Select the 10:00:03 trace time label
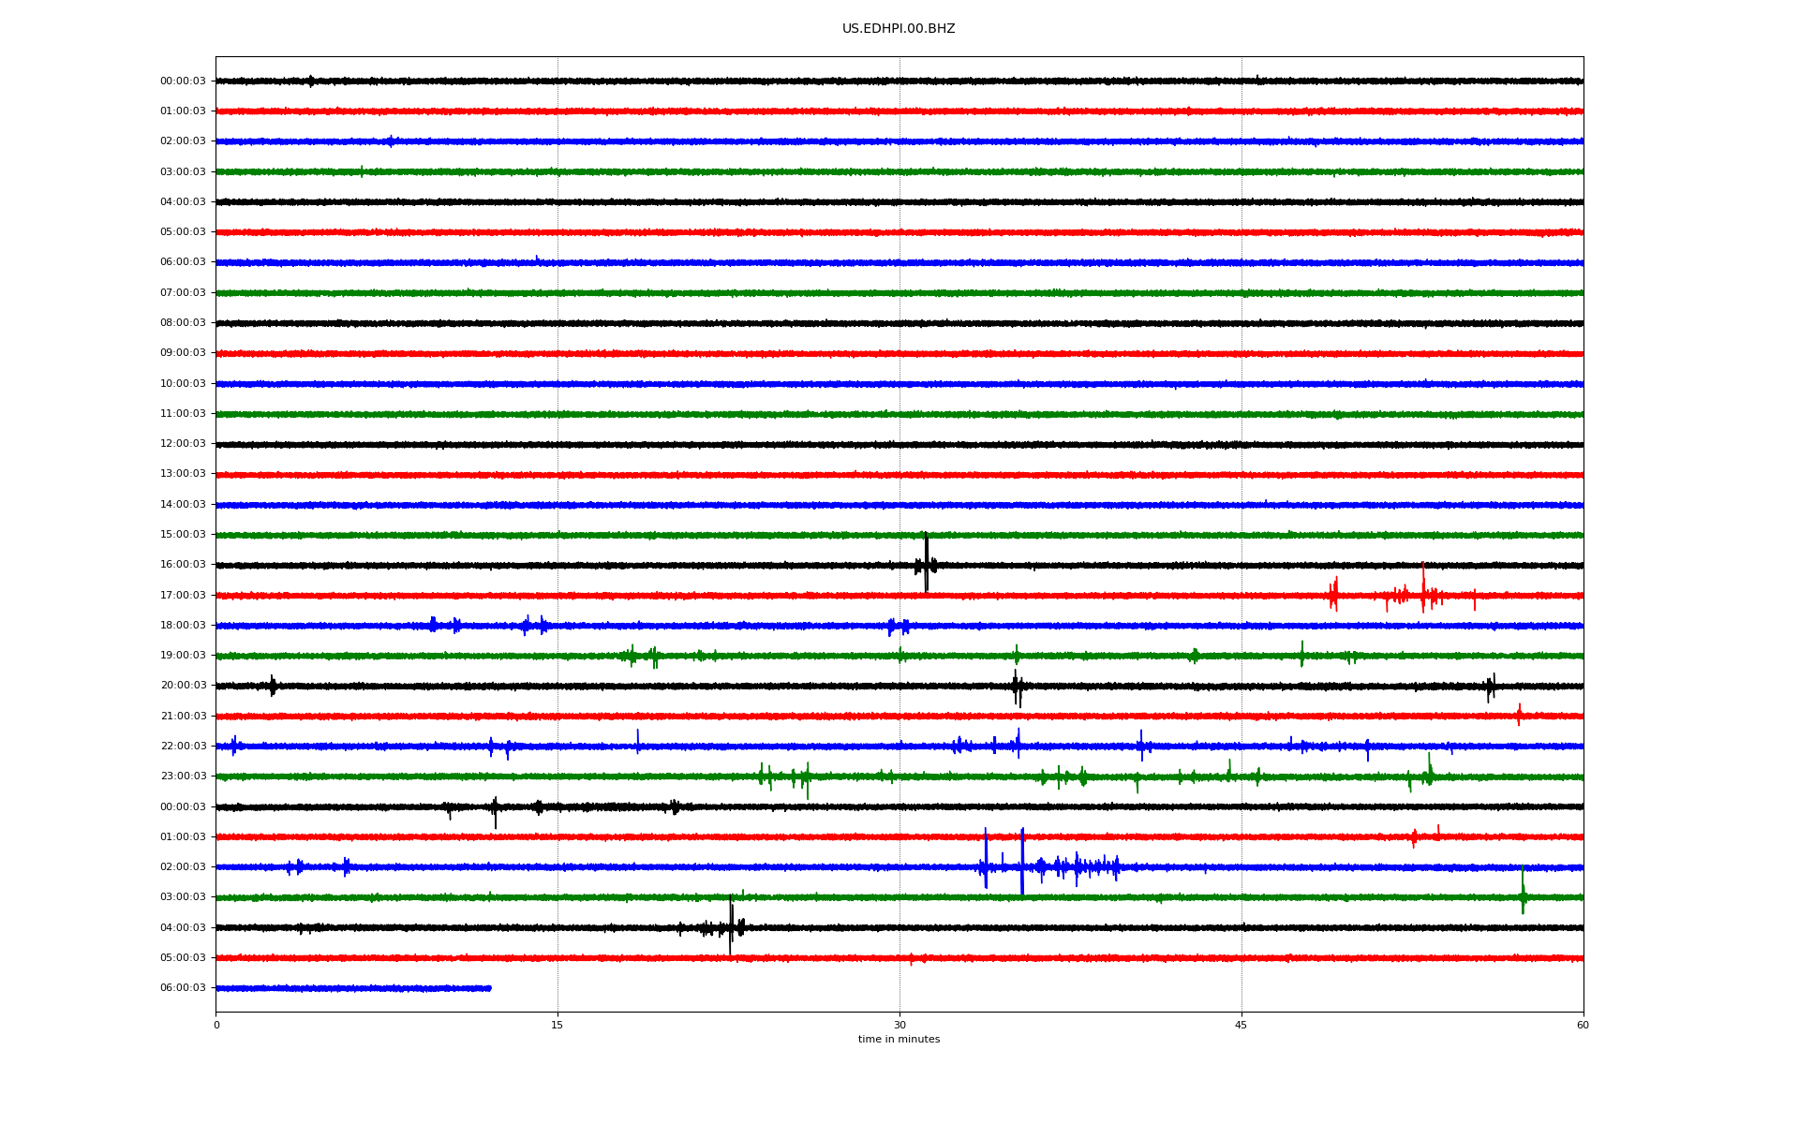1799x1124 pixels. click(183, 384)
